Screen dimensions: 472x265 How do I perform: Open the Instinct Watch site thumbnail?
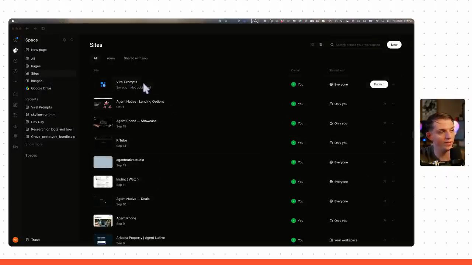pyautogui.click(x=103, y=181)
